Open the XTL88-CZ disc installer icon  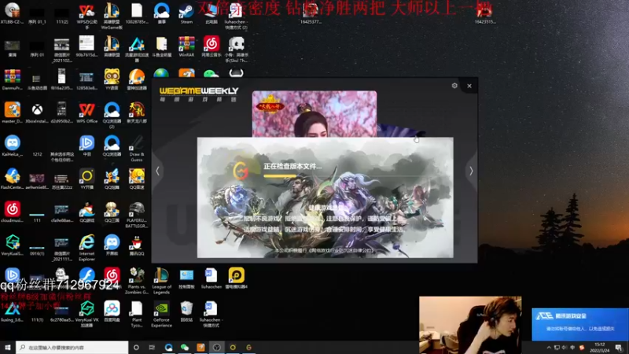click(x=12, y=13)
